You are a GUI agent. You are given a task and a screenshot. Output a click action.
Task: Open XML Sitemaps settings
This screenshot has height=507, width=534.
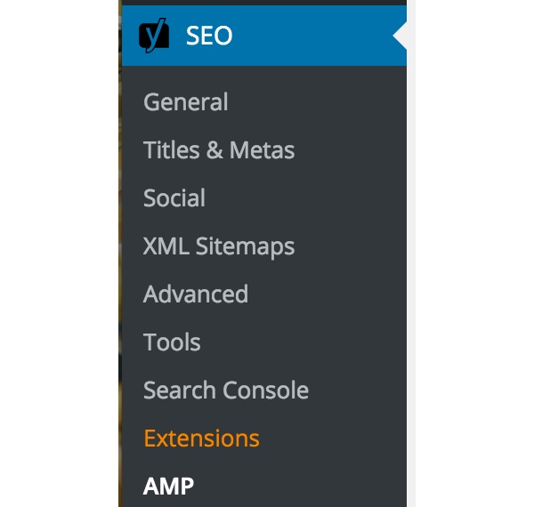pos(218,246)
